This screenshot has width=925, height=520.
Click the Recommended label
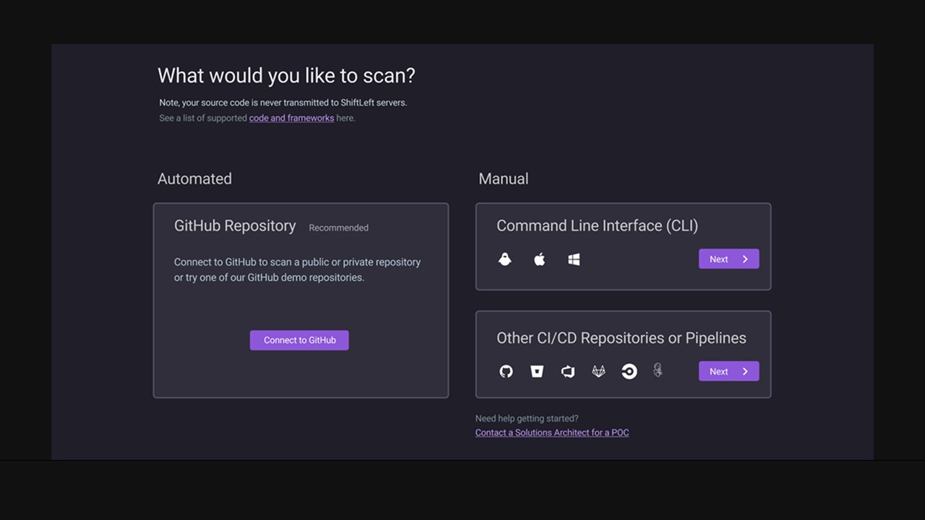[x=338, y=228]
